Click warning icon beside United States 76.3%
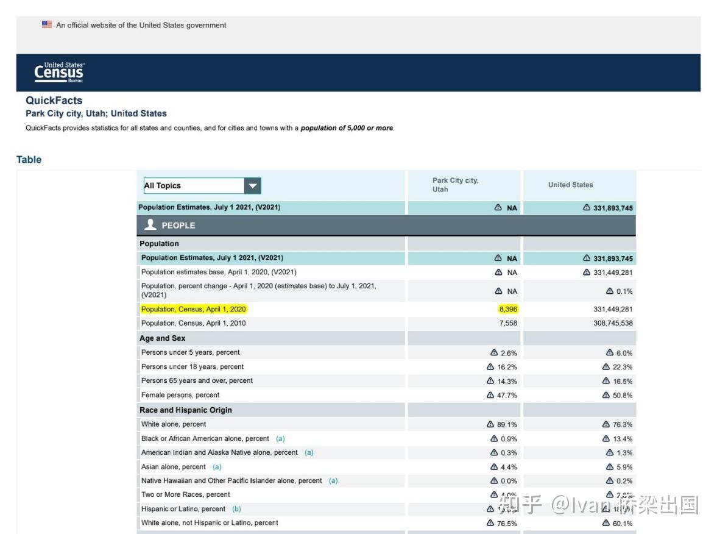Image resolution: width=717 pixels, height=534 pixels. [606, 424]
